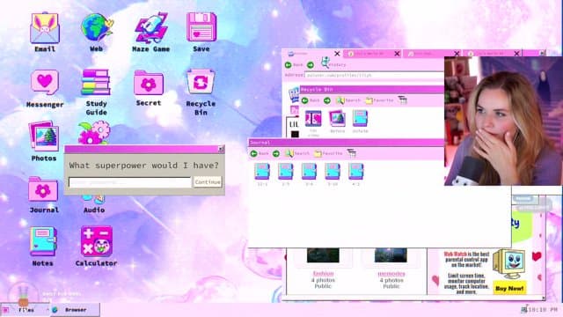Image resolution: width=563 pixels, height=317 pixels.
Task: Open browser History
Action: 333,63
